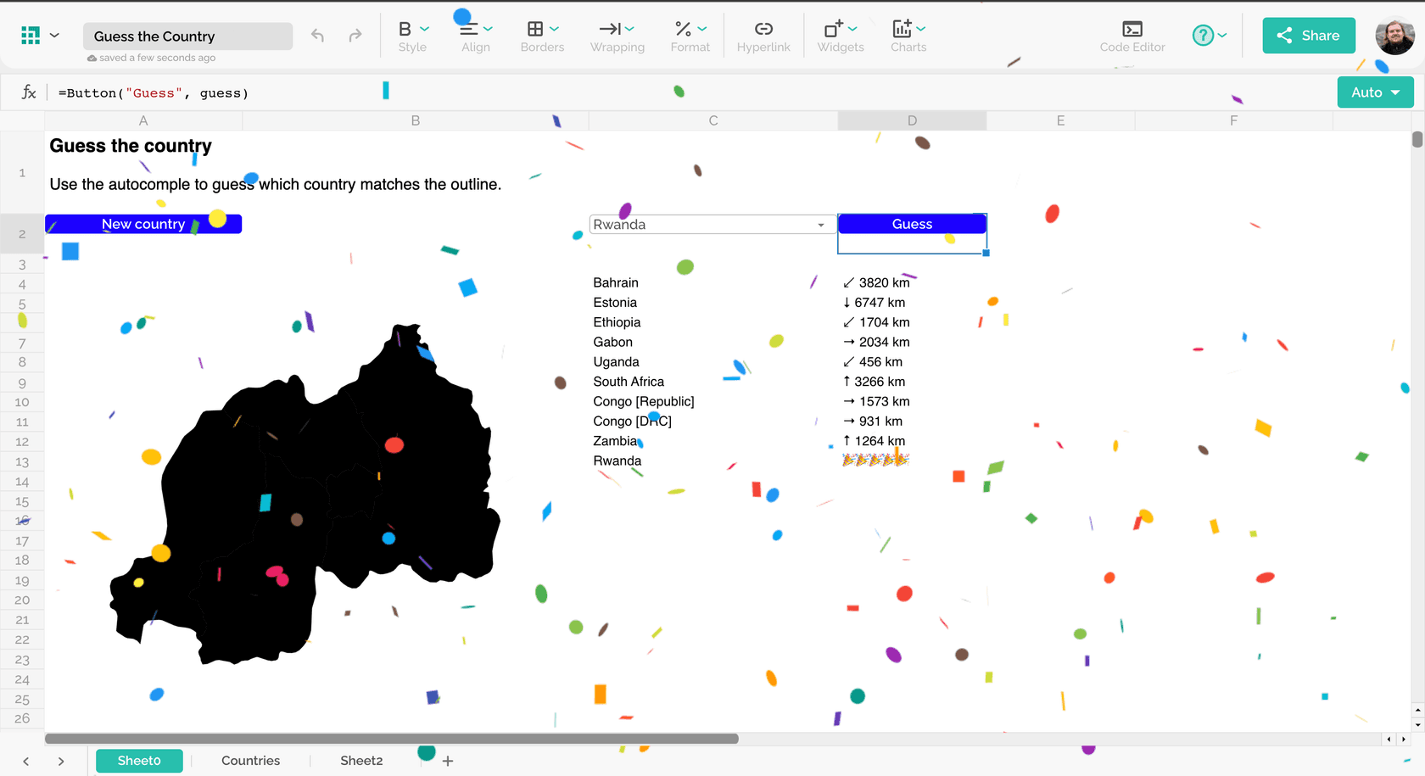Image resolution: width=1425 pixels, height=776 pixels.
Task: Select the 3820 km distance cell
Action: pyautogui.click(x=913, y=282)
